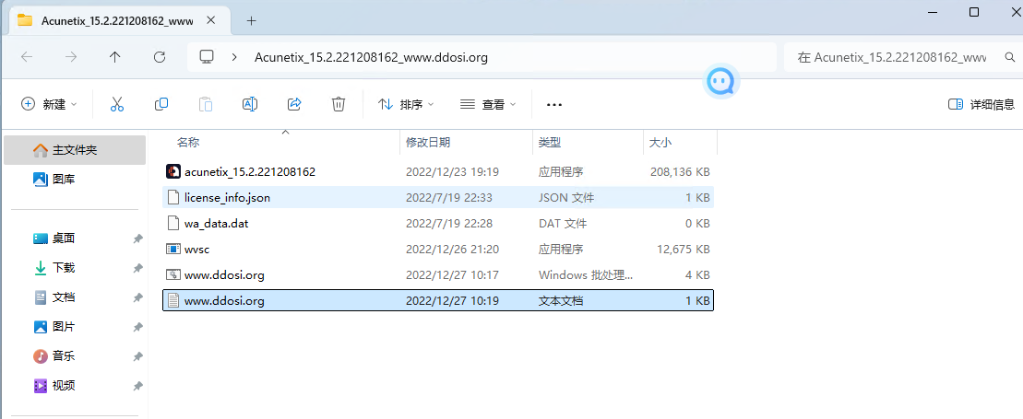Viewport: 1023px width, 419px height.
Task: Click the Copy icon in toolbar
Action: pos(161,104)
